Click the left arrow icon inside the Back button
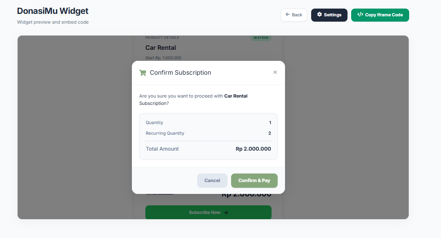 click(288, 15)
